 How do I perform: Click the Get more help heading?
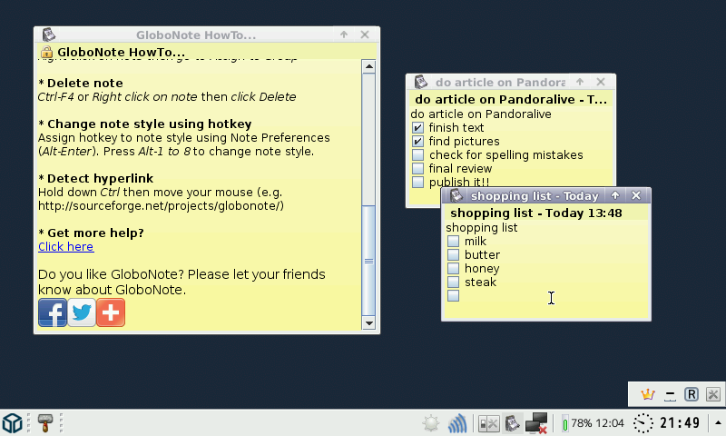(x=92, y=233)
